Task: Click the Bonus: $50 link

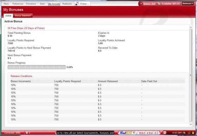Action: point(150,4)
